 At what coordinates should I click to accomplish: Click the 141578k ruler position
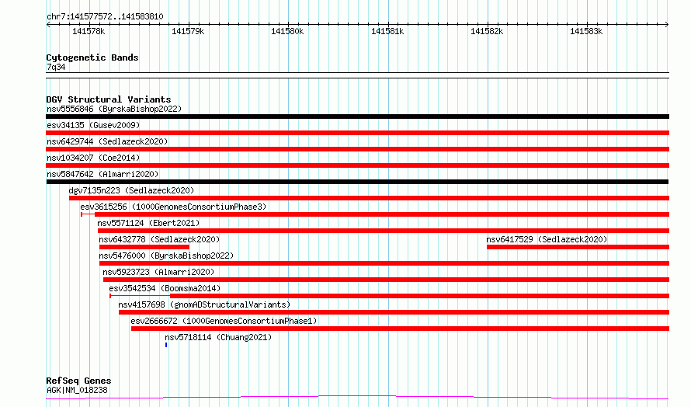click(x=89, y=31)
